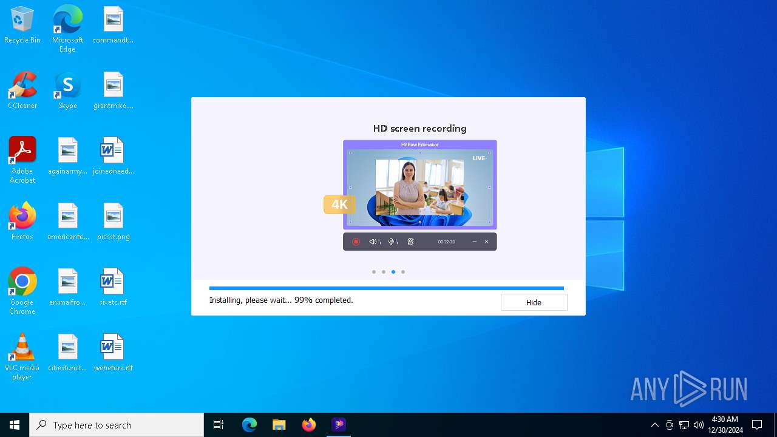Open Recycle Bin on desktop
Viewport: 777px width, 437px height.
pos(22,25)
